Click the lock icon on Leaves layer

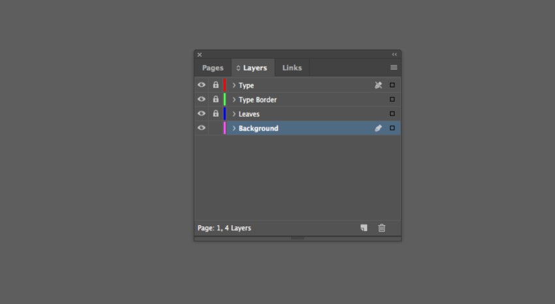[x=215, y=114]
